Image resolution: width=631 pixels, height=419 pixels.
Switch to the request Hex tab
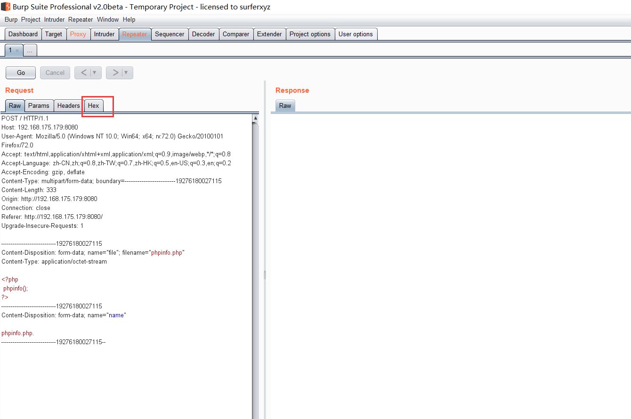point(94,106)
